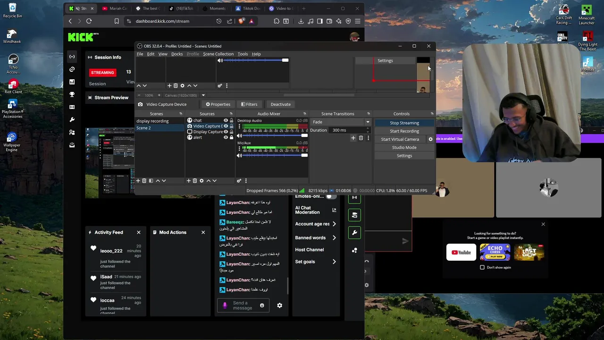
Task: Click Send a message chat input
Action: [243, 306]
